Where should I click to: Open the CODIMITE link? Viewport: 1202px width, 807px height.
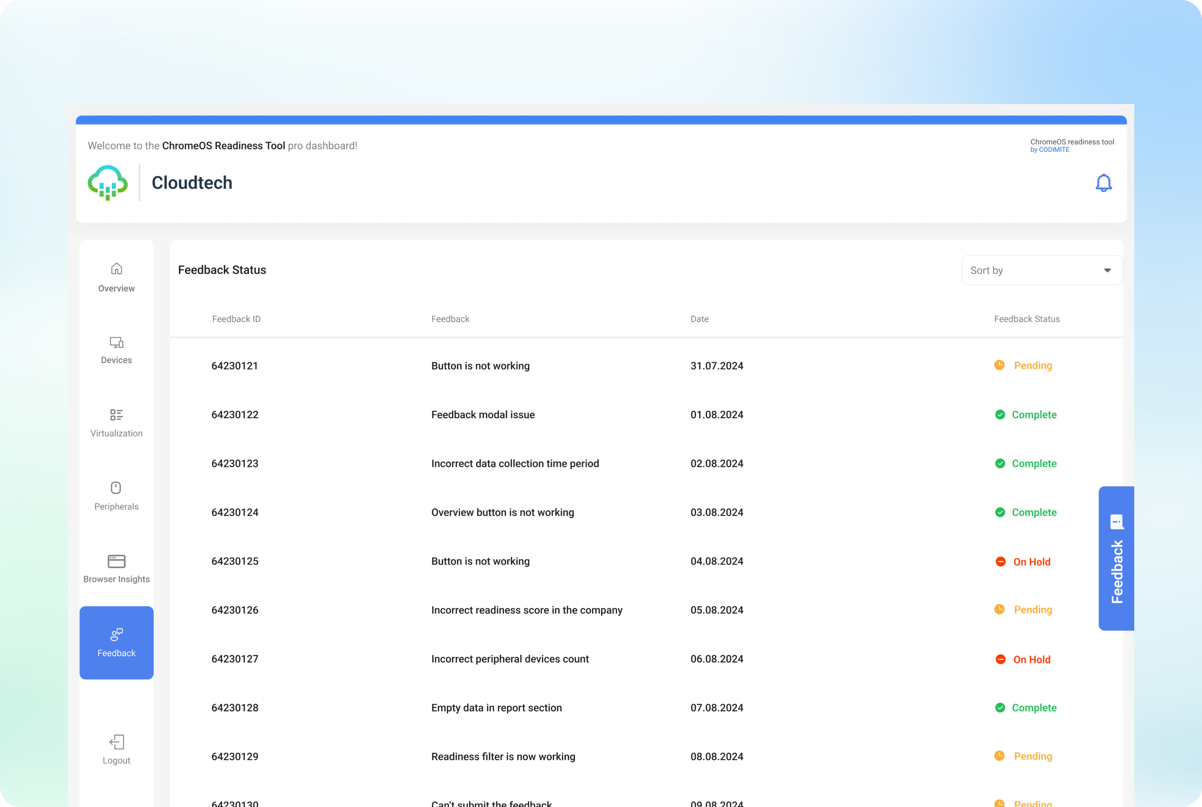click(x=1053, y=150)
